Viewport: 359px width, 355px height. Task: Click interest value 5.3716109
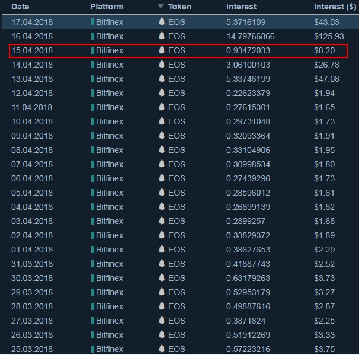click(246, 22)
